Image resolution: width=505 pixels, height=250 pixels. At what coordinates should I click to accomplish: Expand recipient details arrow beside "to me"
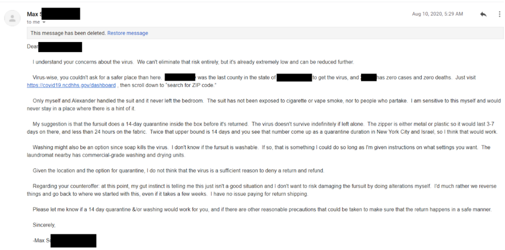(44, 22)
